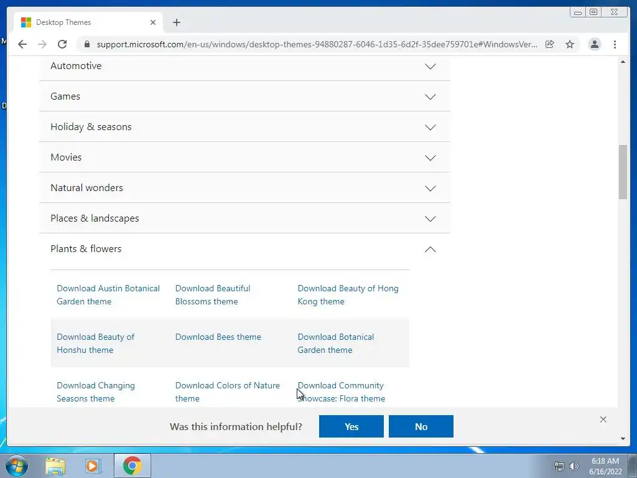Screen dimensions: 637x478
Task: Open the Chrome profile menu
Action: click(594, 44)
